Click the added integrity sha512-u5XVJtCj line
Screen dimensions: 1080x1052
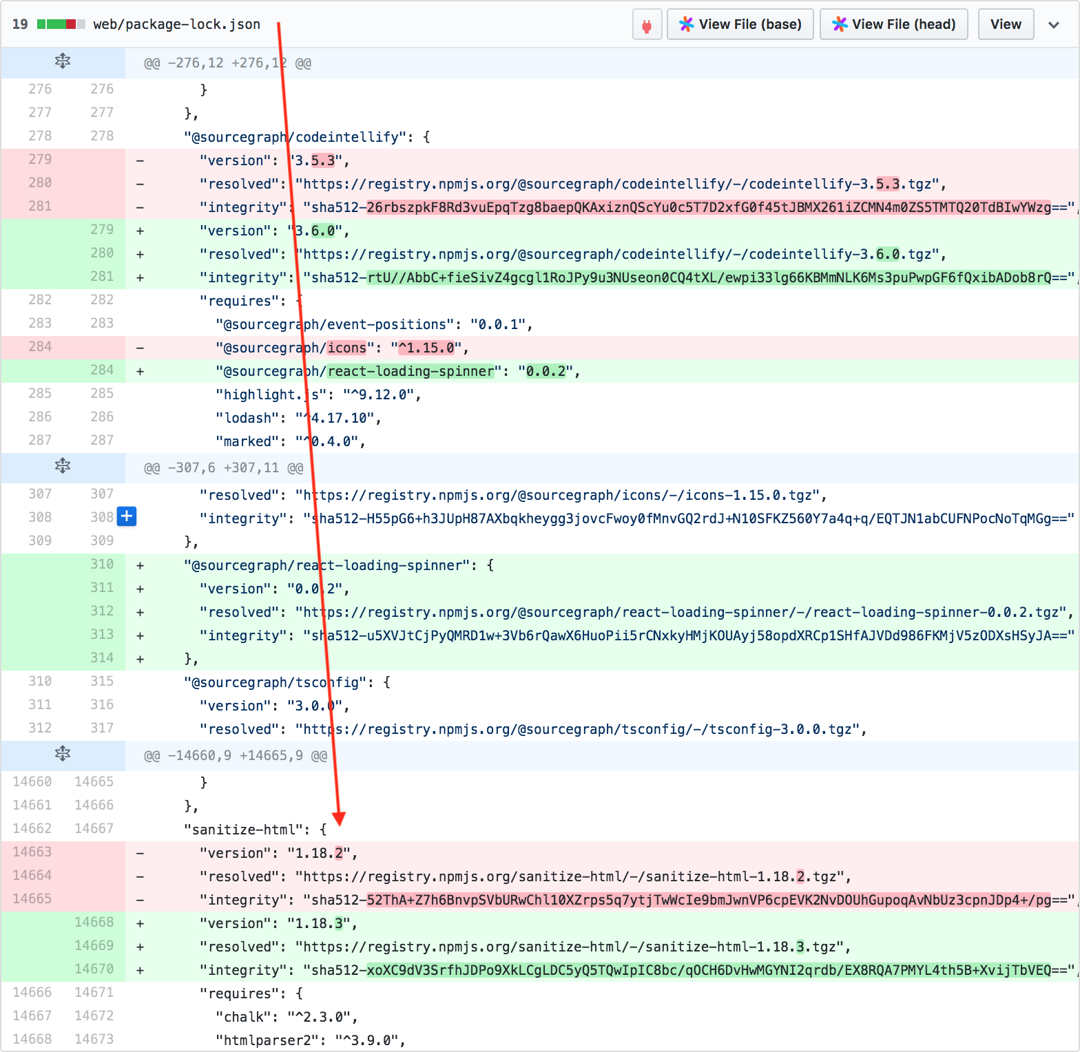point(637,635)
